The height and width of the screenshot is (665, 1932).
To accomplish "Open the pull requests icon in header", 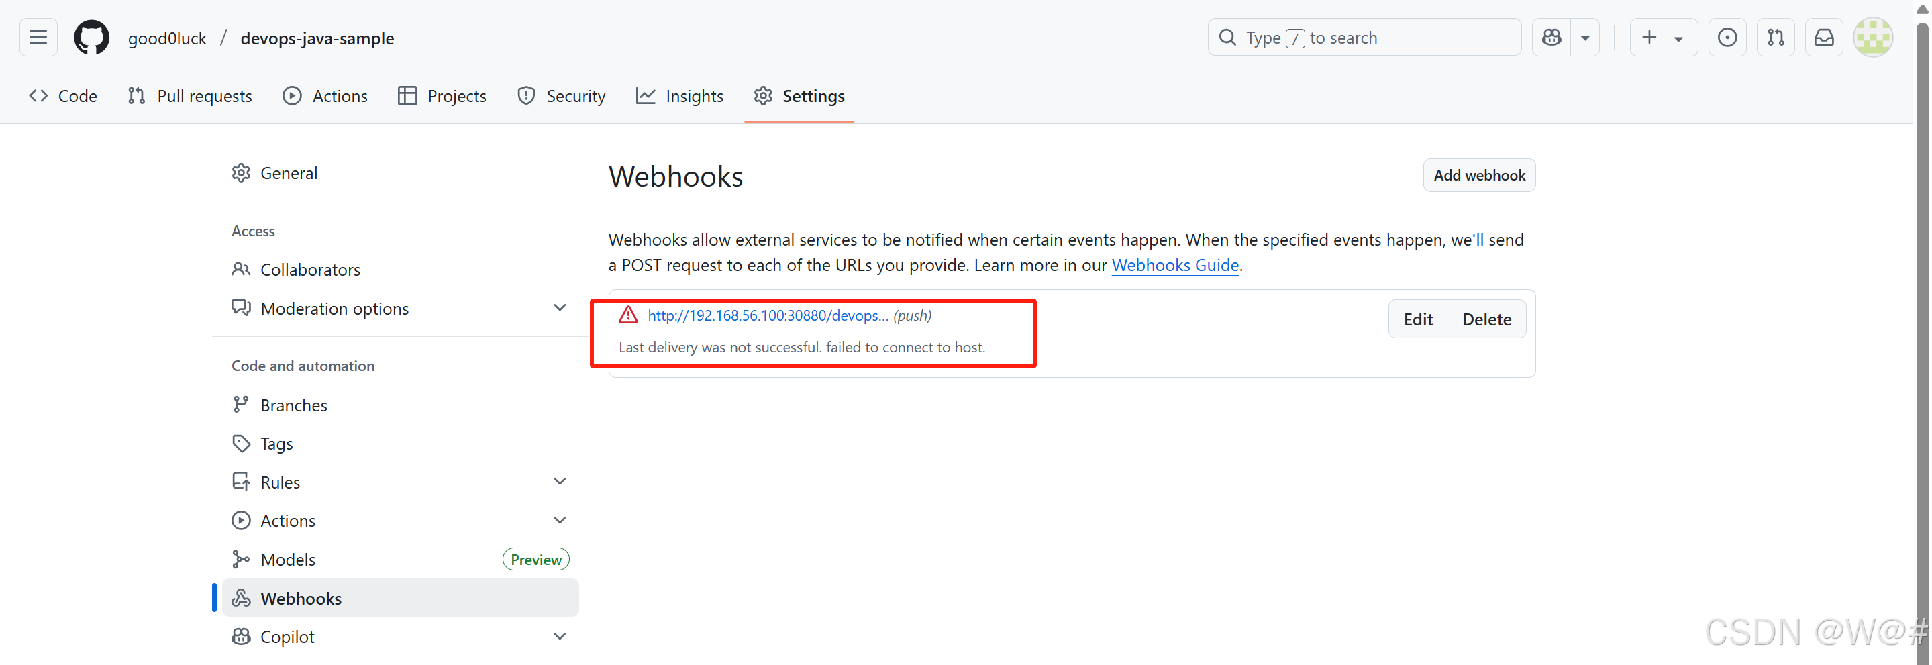I will (x=1775, y=38).
